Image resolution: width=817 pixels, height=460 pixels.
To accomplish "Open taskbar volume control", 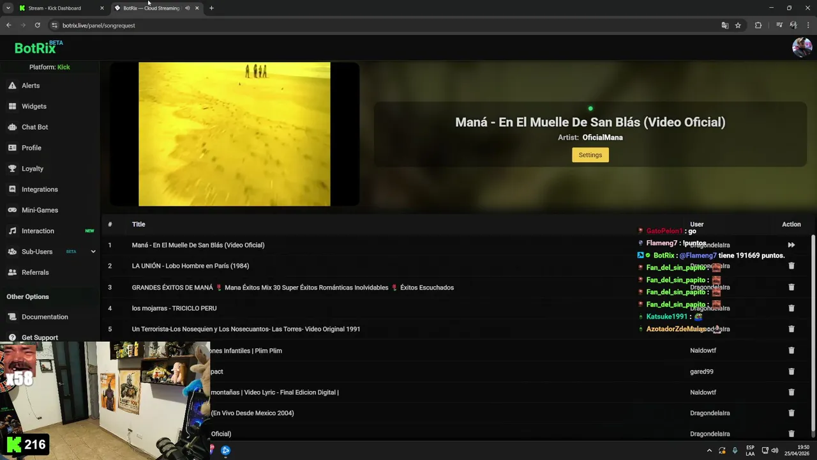I will pyautogui.click(x=775, y=450).
